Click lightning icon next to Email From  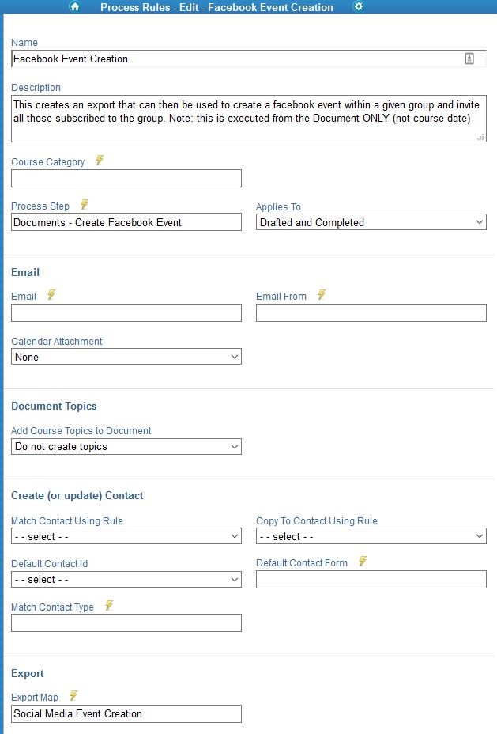coord(322,295)
